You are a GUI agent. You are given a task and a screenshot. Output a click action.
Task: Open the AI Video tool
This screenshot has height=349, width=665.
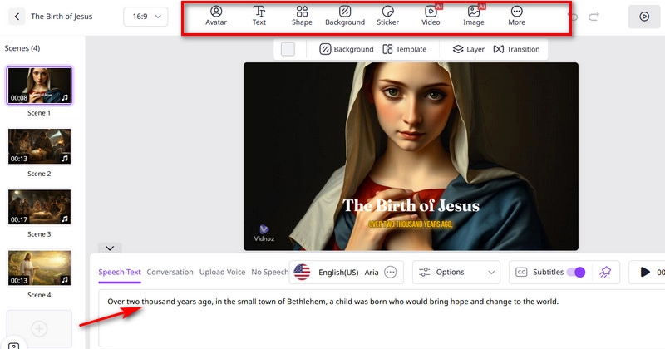(x=431, y=16)
